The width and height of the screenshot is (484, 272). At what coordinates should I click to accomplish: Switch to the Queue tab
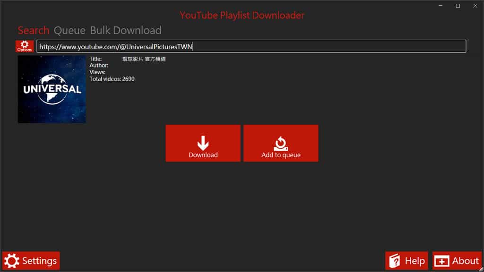[69, 30]
